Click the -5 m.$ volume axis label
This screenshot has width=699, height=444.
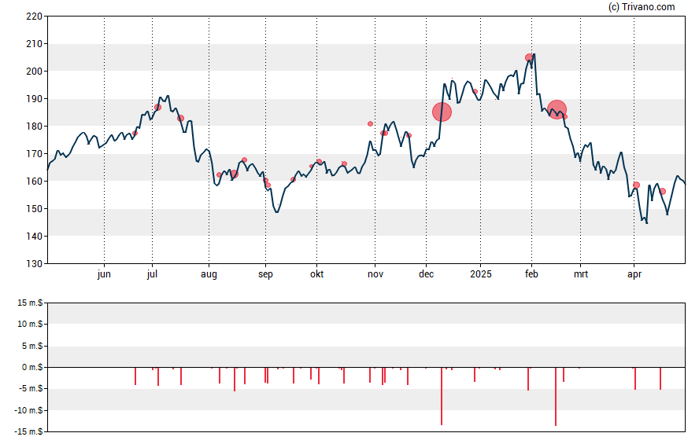tap(31, 388)
